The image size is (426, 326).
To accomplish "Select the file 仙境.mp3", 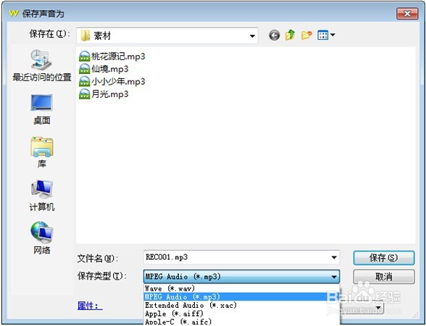I will tap(104, 69).
